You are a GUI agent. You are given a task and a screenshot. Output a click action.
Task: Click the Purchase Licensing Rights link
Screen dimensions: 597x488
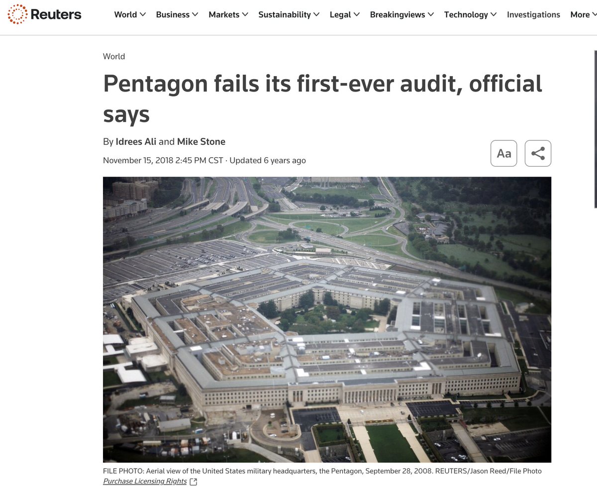[x=145, y=481]
